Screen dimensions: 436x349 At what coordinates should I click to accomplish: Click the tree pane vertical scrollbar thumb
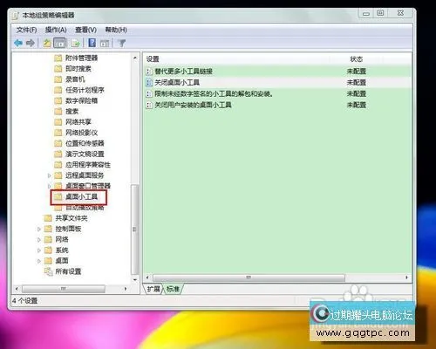[x=134, y=229]
